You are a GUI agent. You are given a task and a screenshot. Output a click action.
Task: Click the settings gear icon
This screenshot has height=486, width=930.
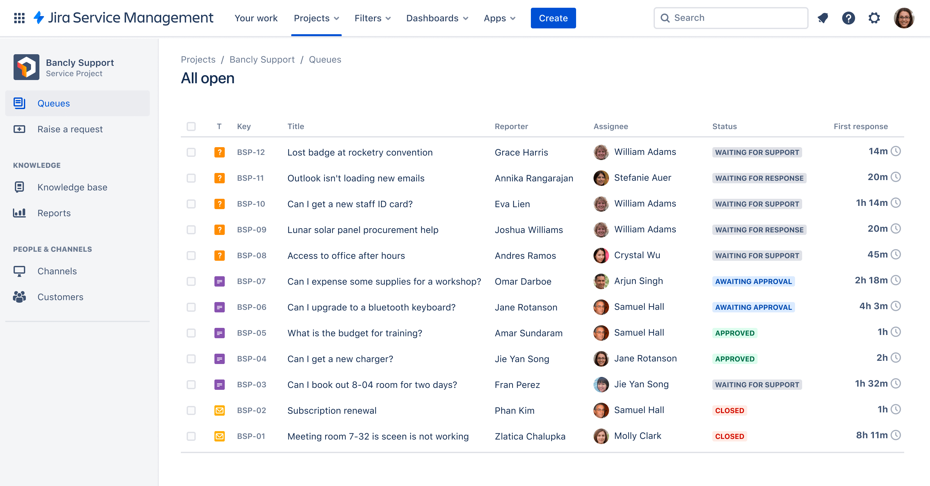tap(874, 18)
